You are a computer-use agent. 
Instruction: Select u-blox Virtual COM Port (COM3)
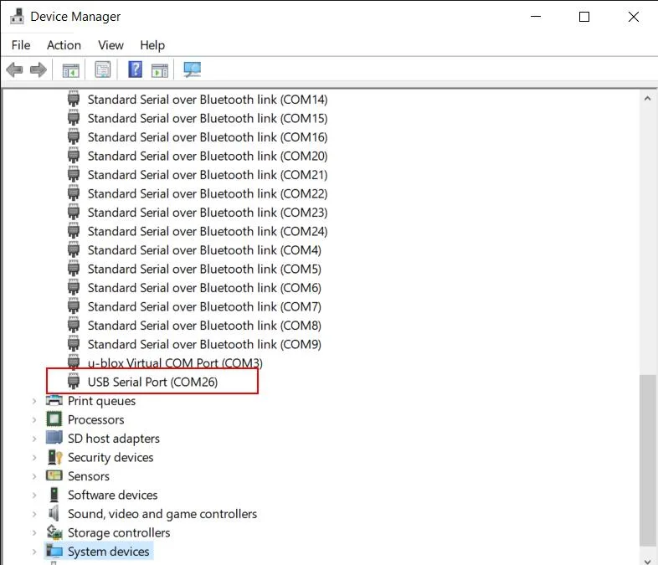(x=175, y=362)
